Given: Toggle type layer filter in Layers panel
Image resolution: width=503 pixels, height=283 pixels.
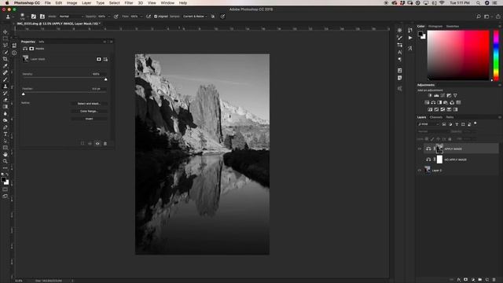Looking at the screenshot, I should (457, 124).
